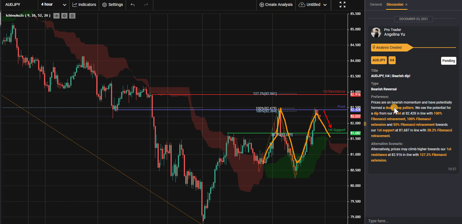Toggle fullscreen chart view
Image resolution: width=462 pixels, height=224 pixels.
point(343,5)
